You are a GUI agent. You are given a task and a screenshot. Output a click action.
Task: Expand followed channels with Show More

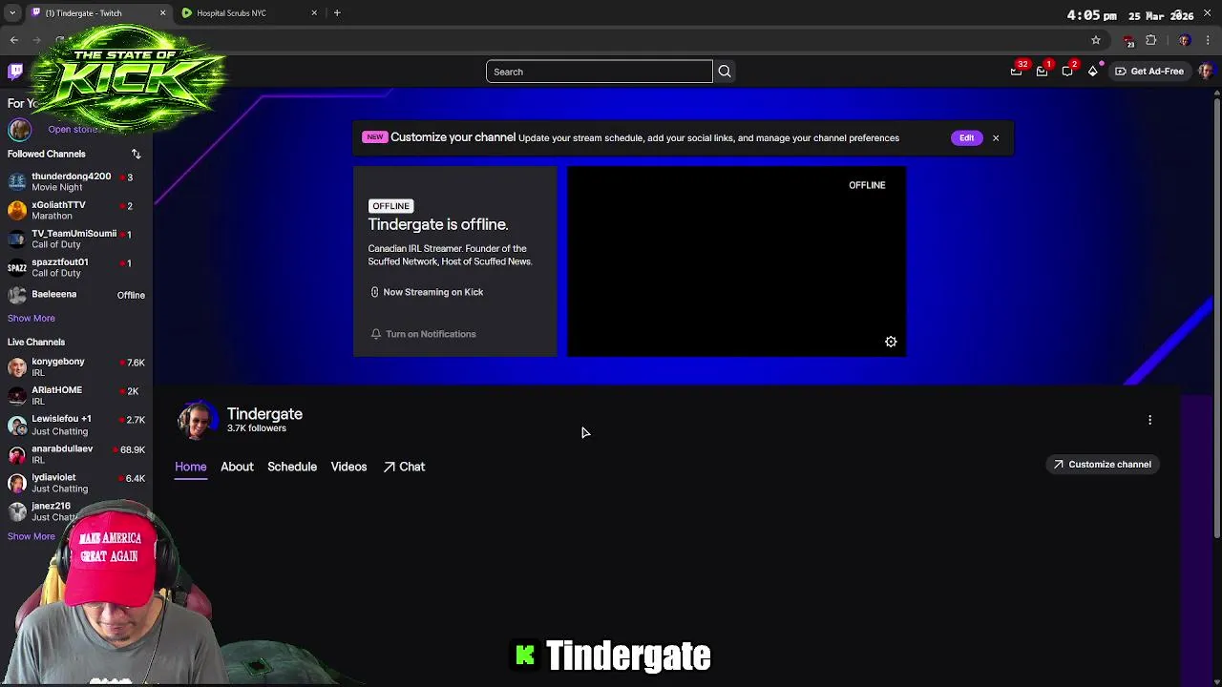[x=32, y=318]
